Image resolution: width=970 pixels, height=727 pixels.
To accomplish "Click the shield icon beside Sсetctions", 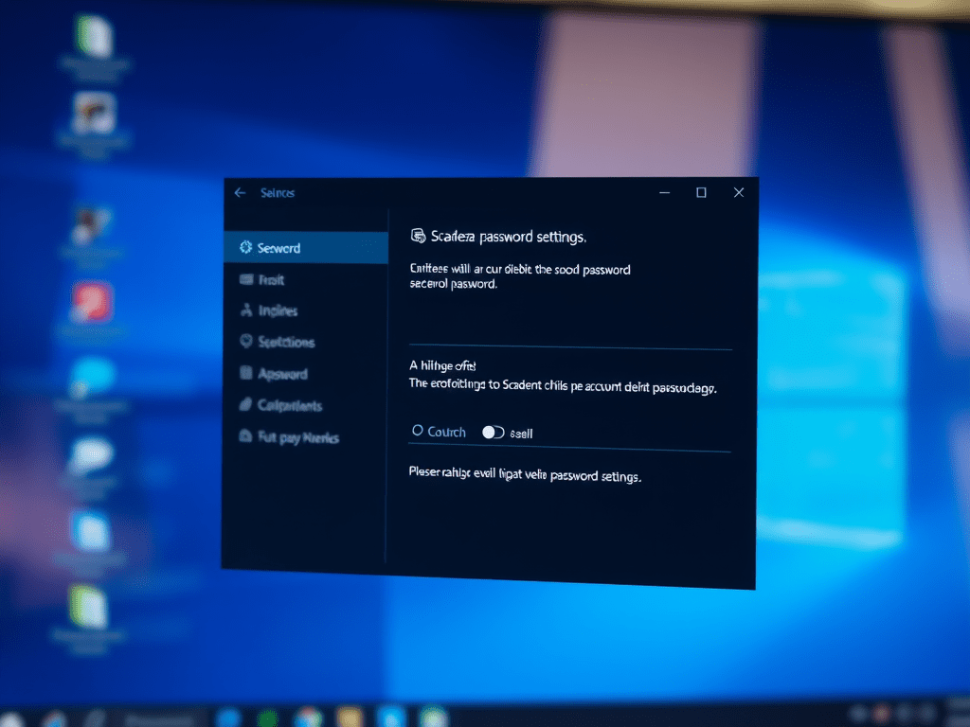I will coord(246,342).
